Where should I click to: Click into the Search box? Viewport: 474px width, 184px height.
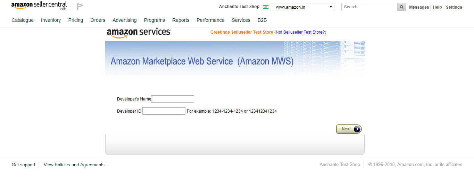coord(369,7)
